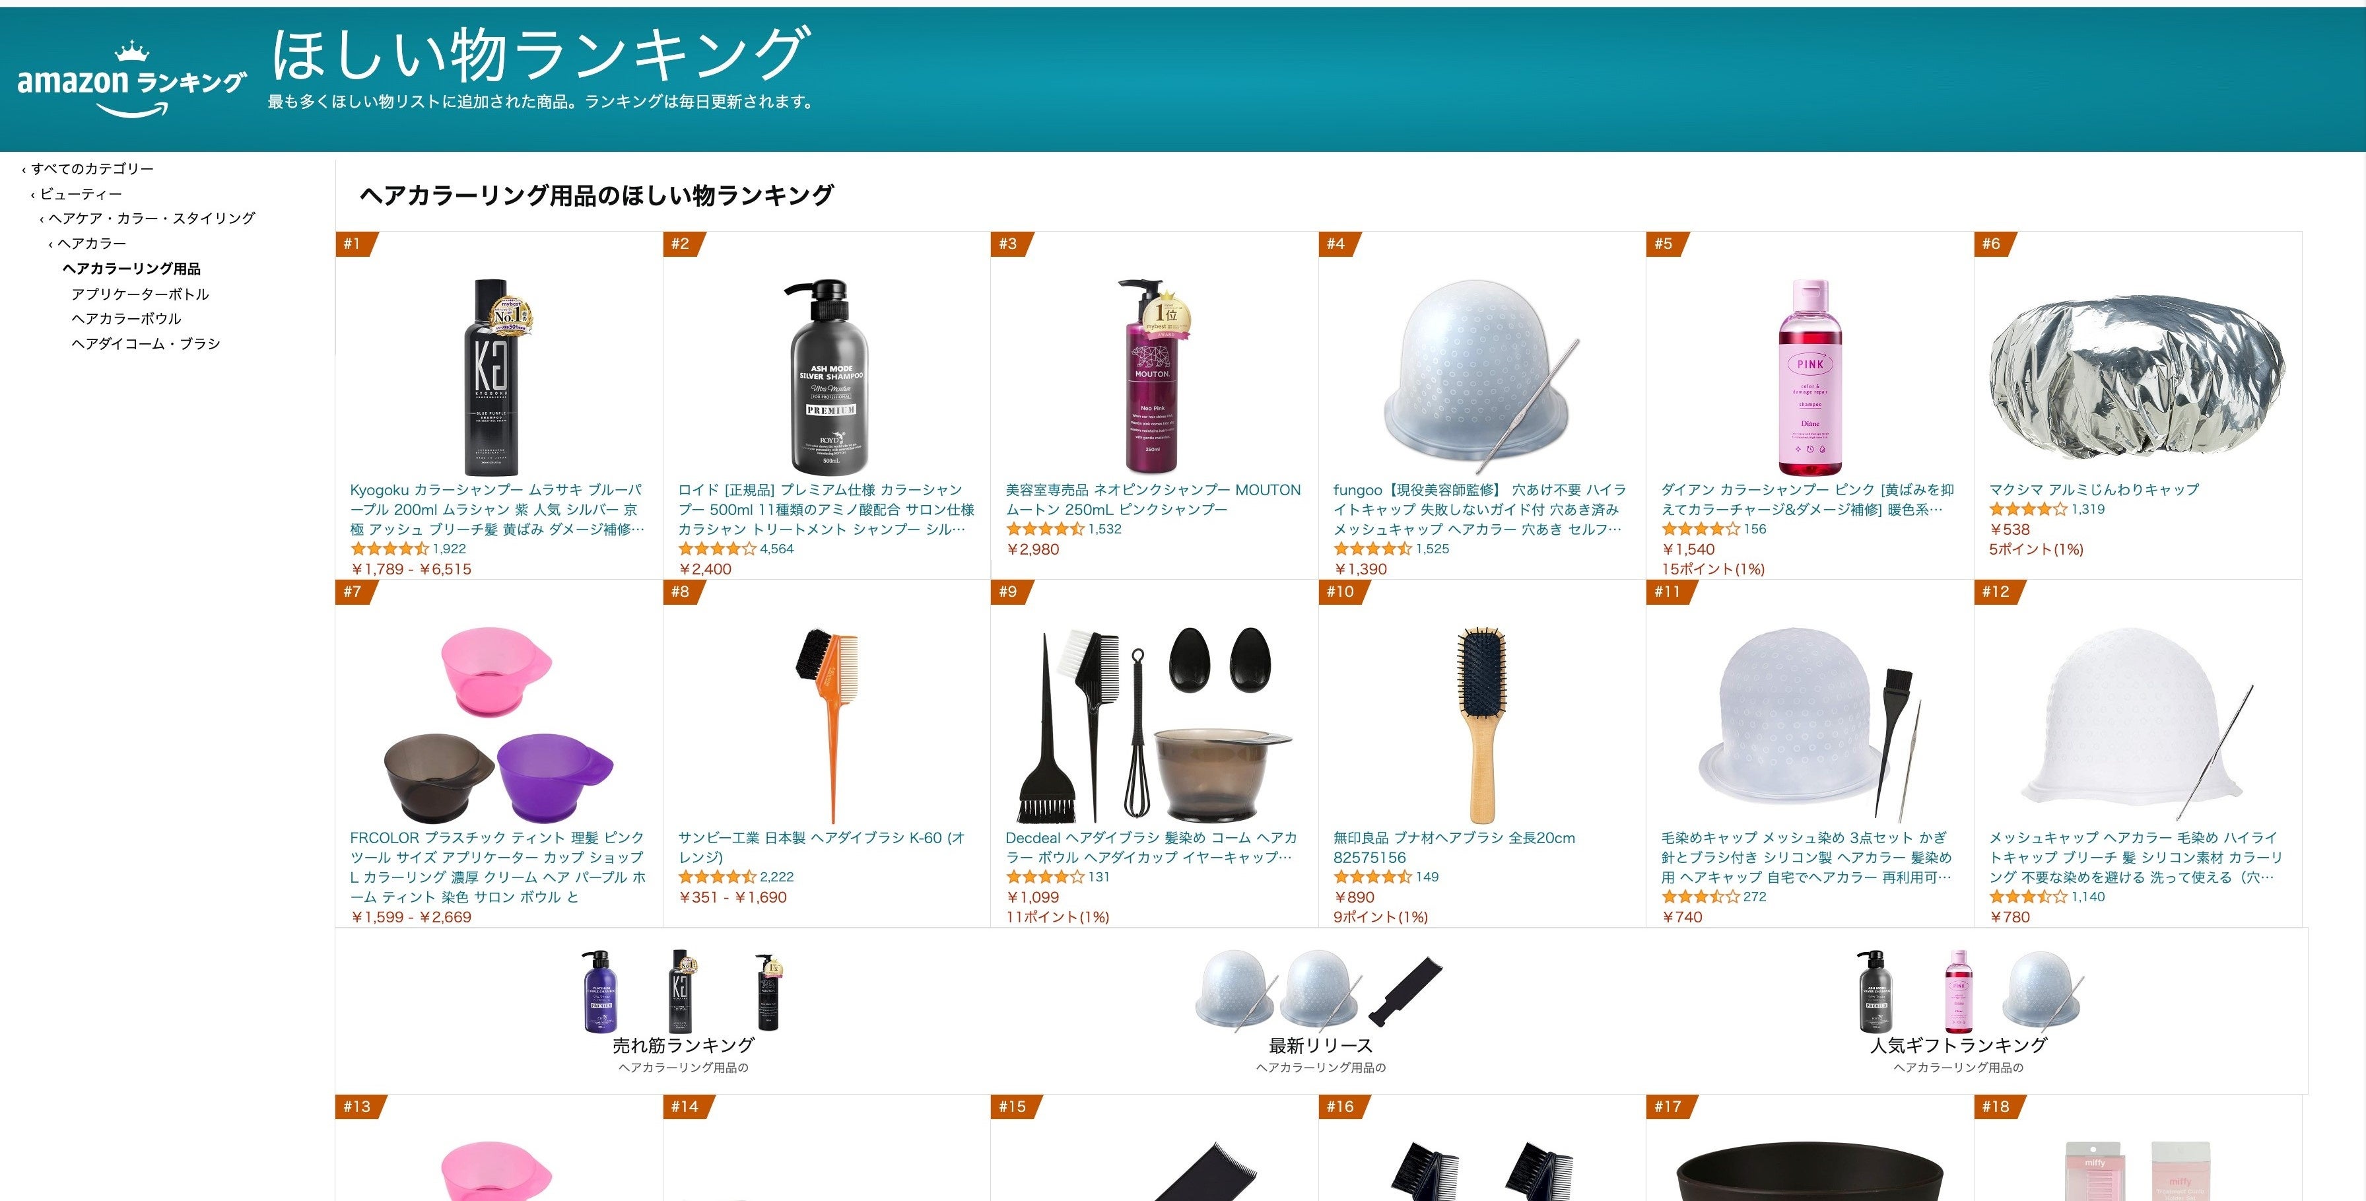Open the fungoo highlight cap title link
Viewport: 2366px width, 1201px height.
coord(1479,509)
